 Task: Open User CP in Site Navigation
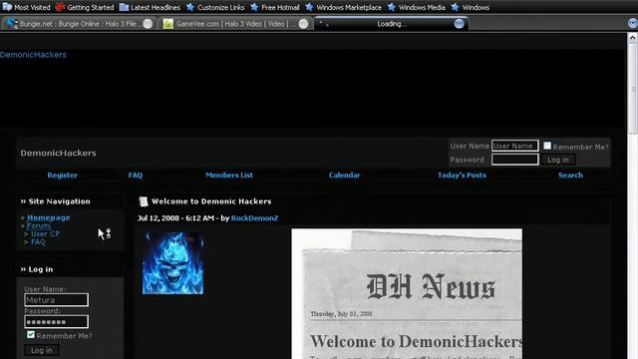tap(45, 233)
